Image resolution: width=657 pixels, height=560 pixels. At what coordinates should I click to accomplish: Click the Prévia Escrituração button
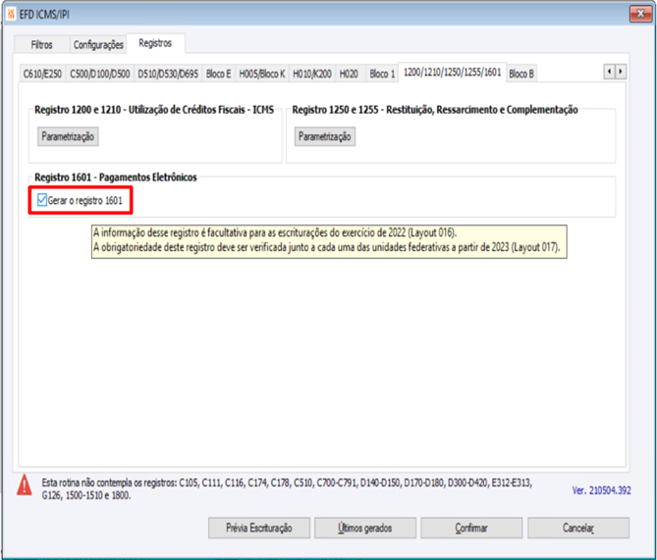[259, 528]
